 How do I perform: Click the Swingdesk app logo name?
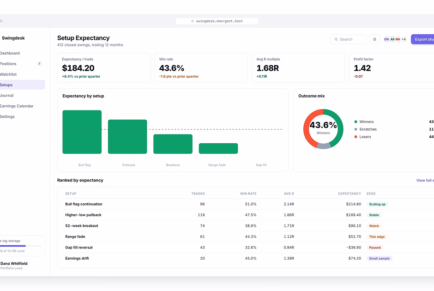click(x=13, y=38)
